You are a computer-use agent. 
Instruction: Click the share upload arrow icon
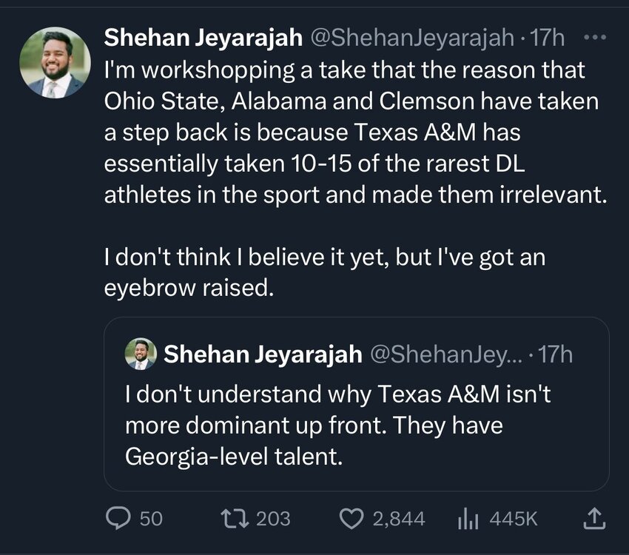593,519
